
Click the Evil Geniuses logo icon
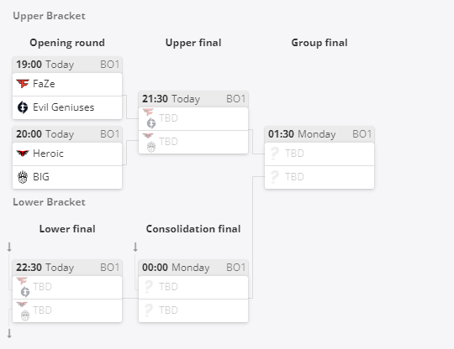pyautogui.click(x=23, y=107)
